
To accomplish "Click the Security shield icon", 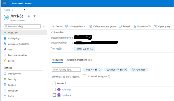I will point(5,79).
